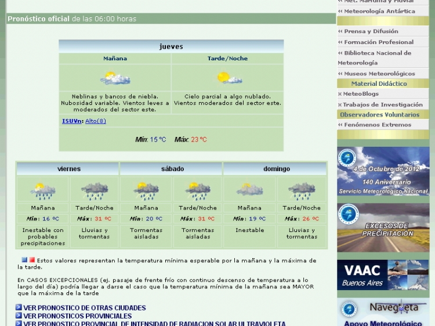
Task: Click the viernes day header
Action: point(68,169)
